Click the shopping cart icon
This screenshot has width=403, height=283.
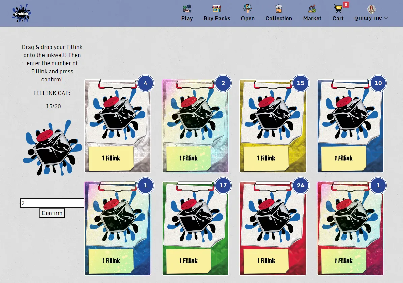point(338,9)
